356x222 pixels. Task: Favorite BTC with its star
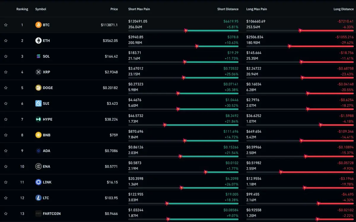[6, 25]
